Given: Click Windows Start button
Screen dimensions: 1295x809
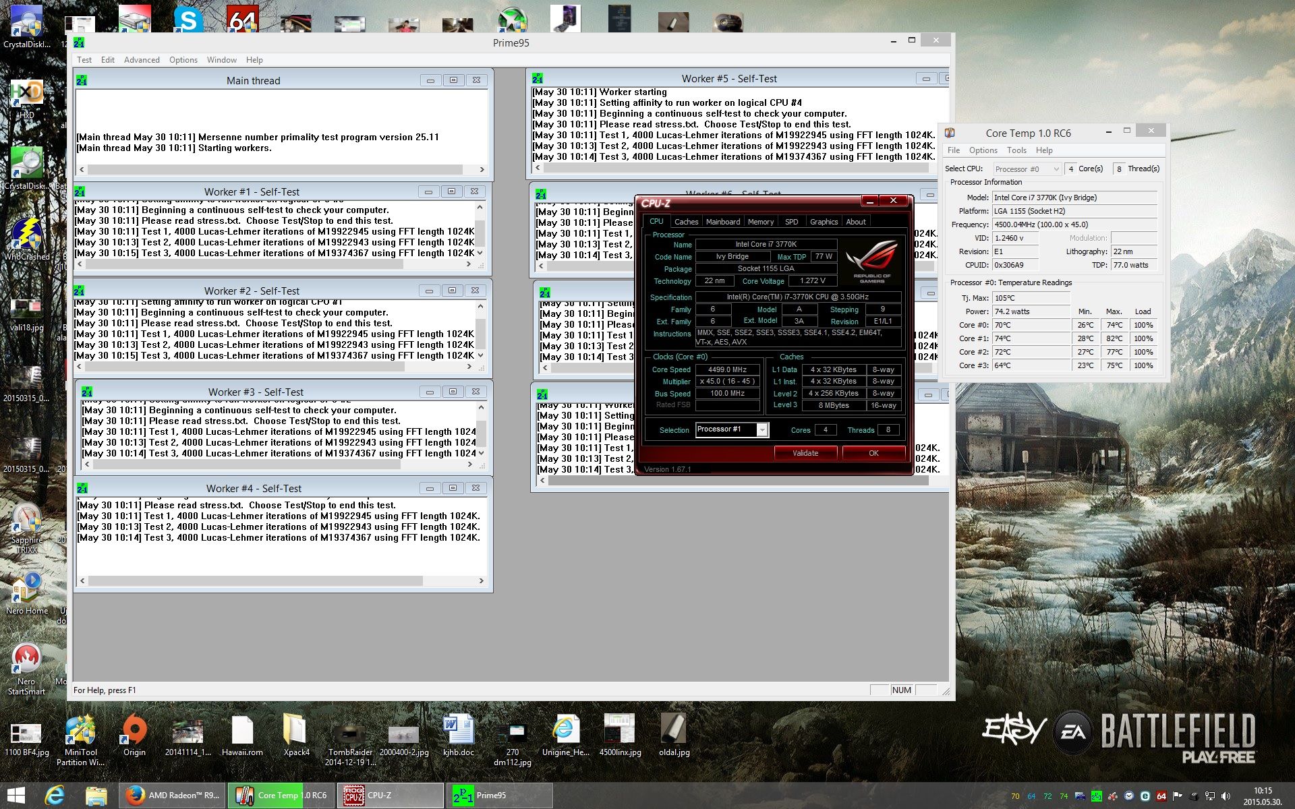Looking at the screenshot, I should pos(16,796).
